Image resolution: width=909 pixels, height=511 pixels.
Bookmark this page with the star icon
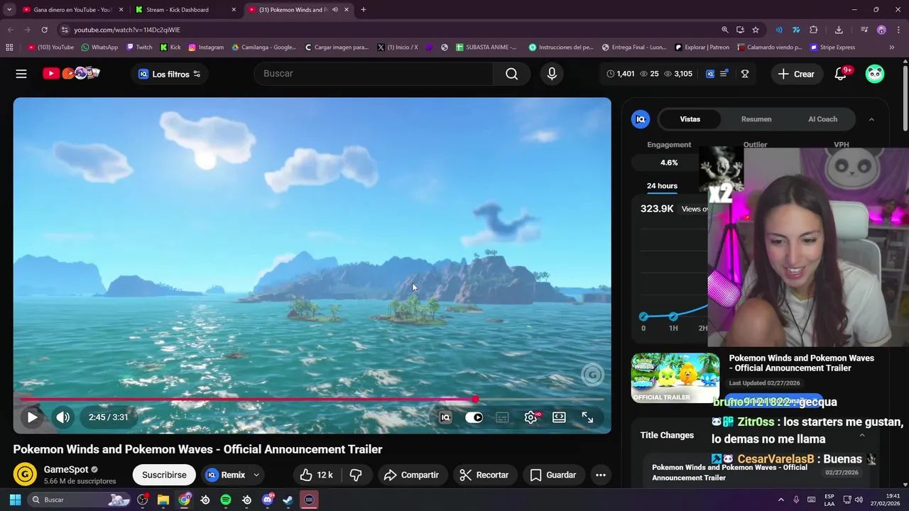coord(756,30)
